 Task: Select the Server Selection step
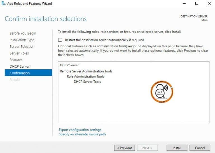tap(22, 46)
